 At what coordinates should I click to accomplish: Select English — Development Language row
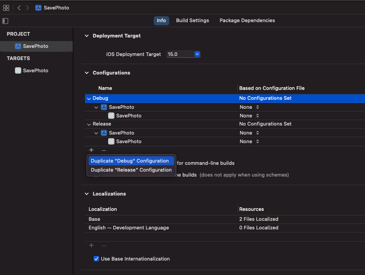click(225, 228)
